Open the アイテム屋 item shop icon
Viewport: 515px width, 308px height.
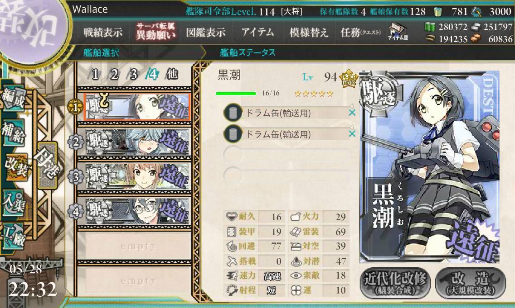click(x=398, y=32)
